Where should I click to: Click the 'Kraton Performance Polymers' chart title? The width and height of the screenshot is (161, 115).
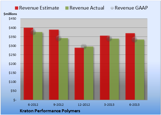click(x=50, y=111)
